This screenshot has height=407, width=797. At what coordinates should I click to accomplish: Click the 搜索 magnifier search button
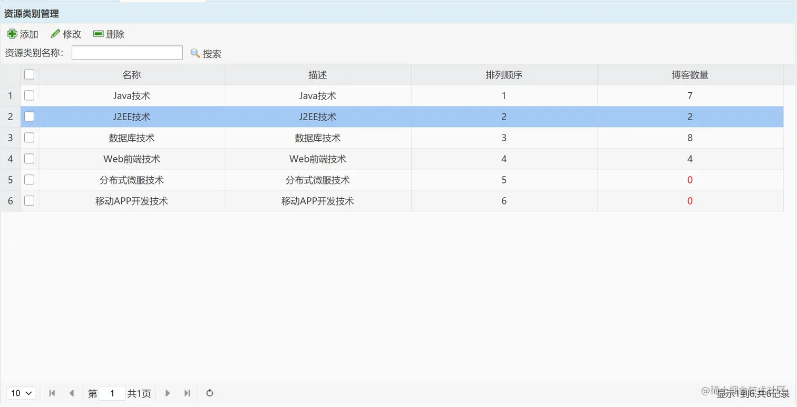click(206, 53)
